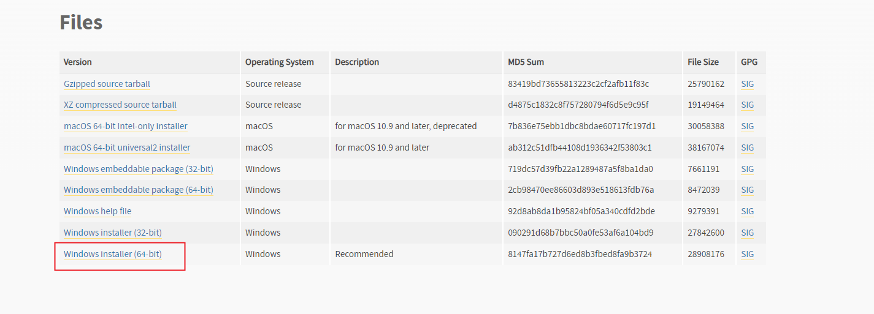Download macOS 64-bit universal2 installer
This screenshot has width=874, height=314.
point(127,148)
